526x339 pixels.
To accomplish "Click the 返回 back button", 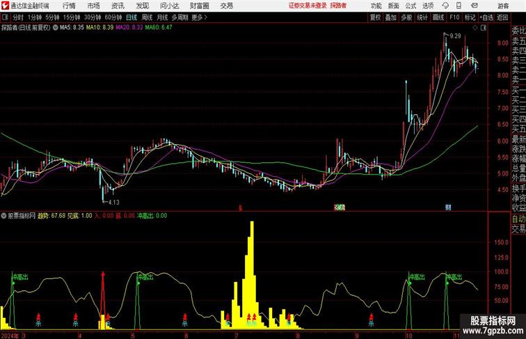I will coord(502,17).
